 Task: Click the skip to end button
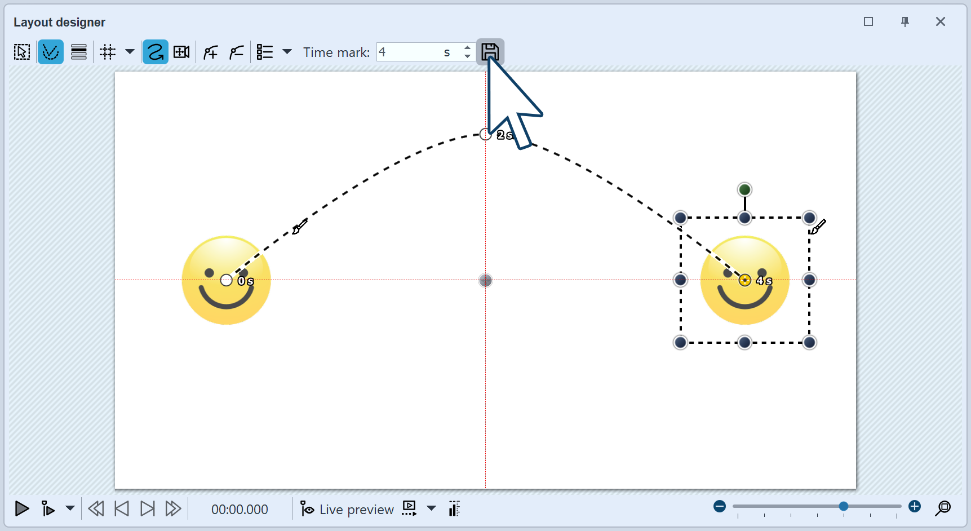[147, 508]
